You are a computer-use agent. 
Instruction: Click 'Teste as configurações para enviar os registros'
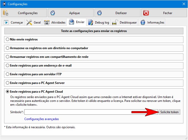click(94, 31)
